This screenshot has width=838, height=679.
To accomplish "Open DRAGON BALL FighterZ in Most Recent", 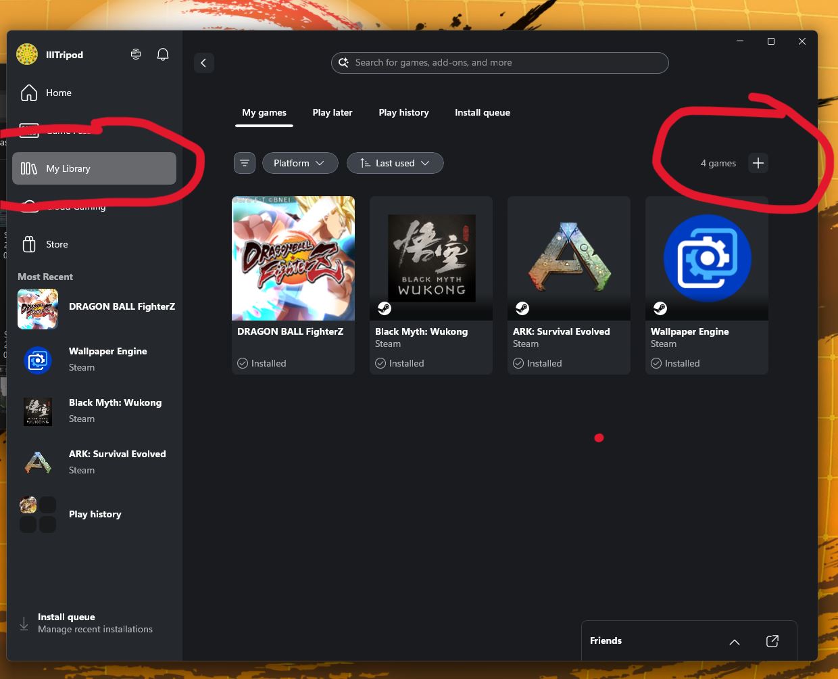I will tap(96, 309).
